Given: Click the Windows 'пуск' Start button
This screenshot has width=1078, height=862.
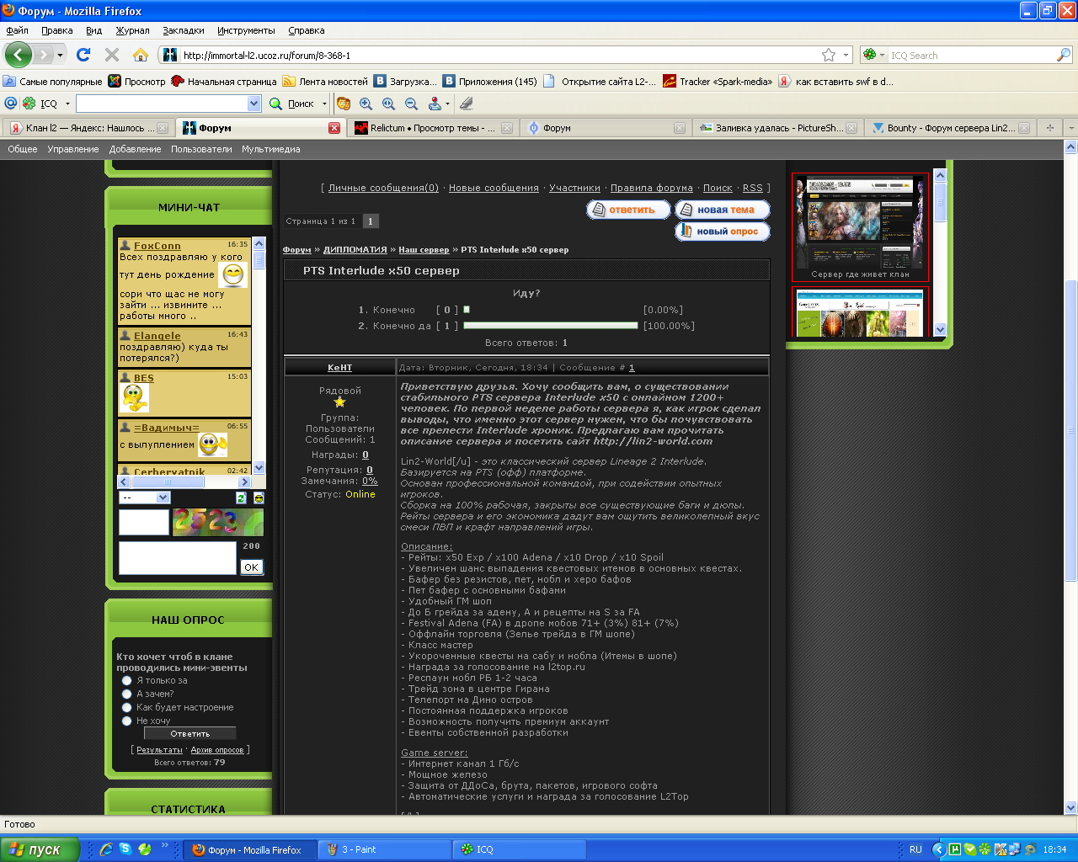Looking at the screenshot, I should coord(40,849).
